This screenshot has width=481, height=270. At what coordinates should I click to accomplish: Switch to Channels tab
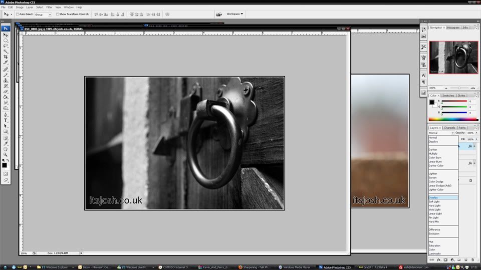449,127
